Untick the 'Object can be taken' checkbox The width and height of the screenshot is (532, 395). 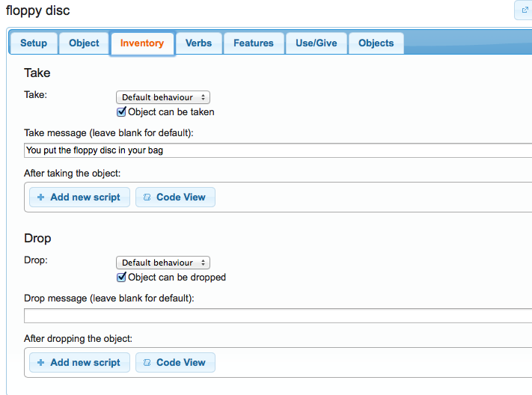click(x=122, y=112)
